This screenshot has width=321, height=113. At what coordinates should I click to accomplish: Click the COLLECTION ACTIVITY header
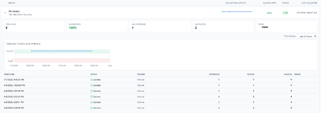coord(236,3)
